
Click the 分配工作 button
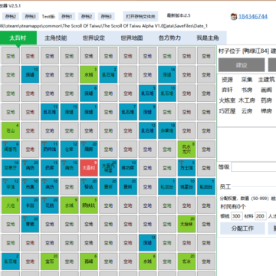242,228
